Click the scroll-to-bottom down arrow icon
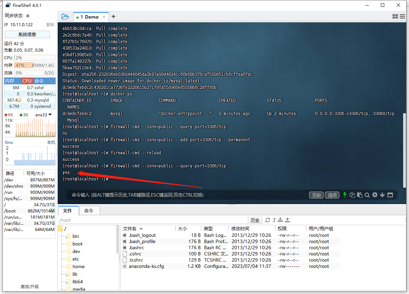The width and height of the screenshot is (409, 294). (382, 195)
